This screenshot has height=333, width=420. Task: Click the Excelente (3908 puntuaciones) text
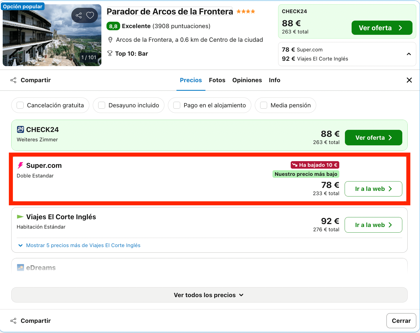166,26
